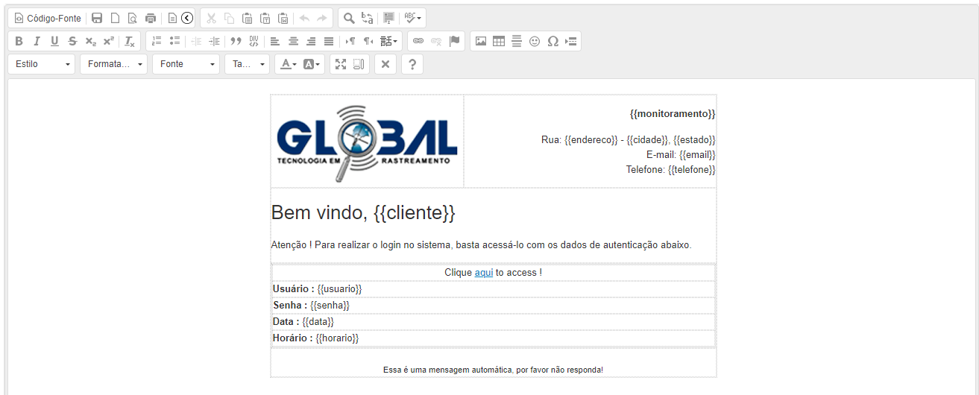The width and height of the screenshot is (979, 395).
Task: Click the 'aqui' hyperlink
Action: click(484, 273)
